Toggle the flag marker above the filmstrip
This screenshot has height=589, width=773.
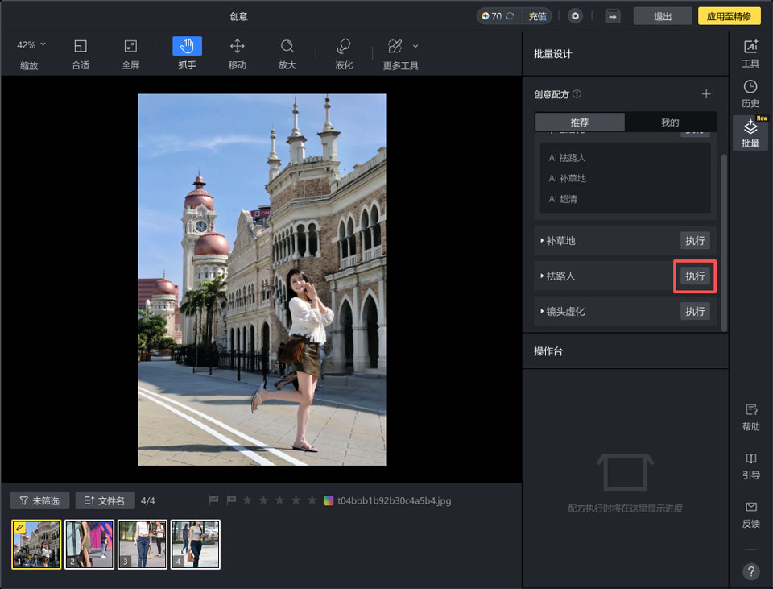[213, 500]
